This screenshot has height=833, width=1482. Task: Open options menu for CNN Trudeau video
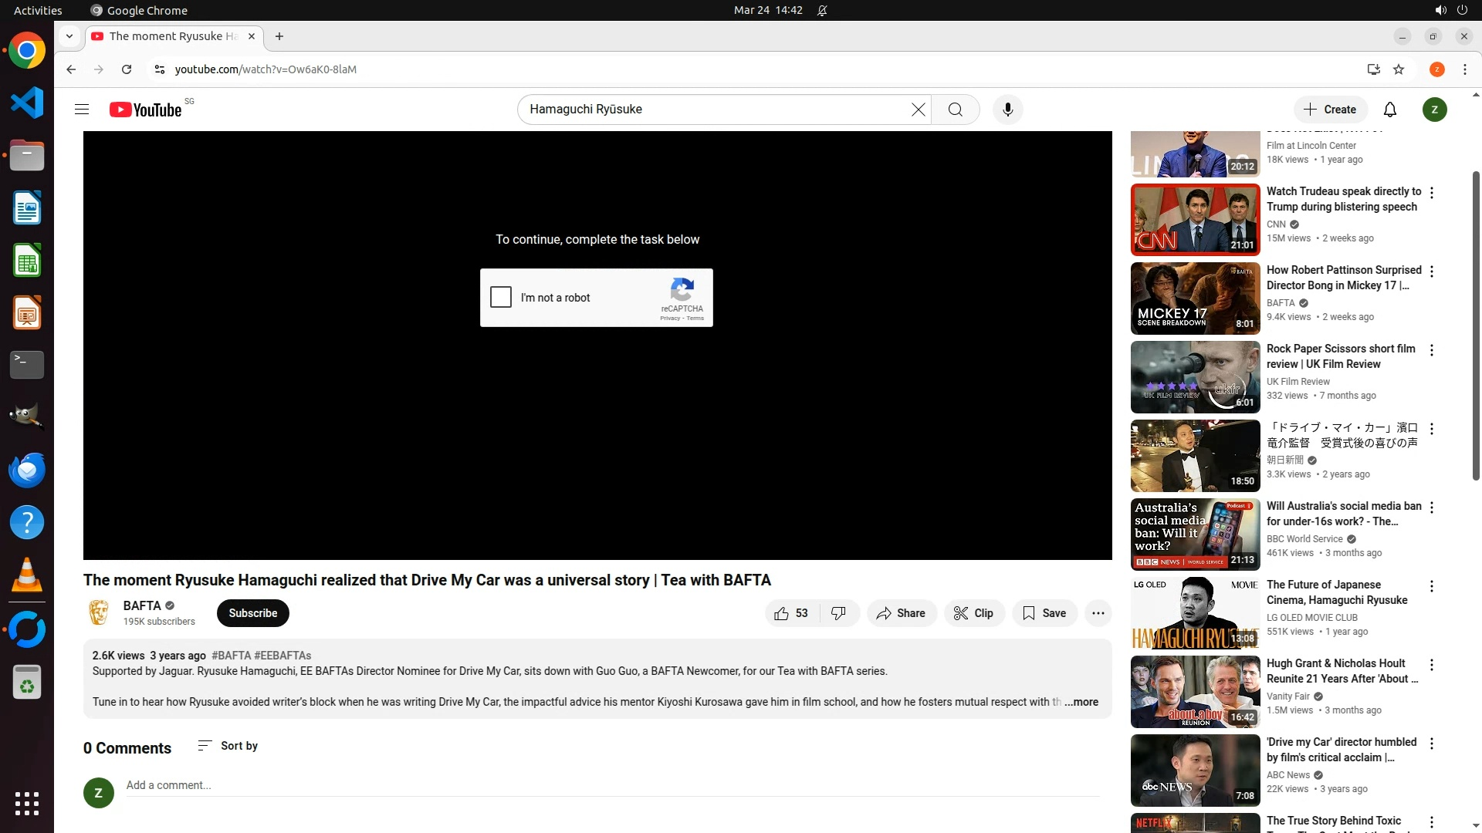[1432, 193]
